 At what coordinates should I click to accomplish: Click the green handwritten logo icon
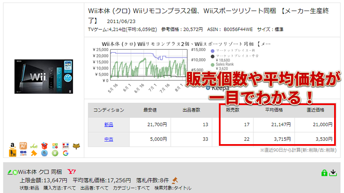pyautogui.click(x=34, y=146)
